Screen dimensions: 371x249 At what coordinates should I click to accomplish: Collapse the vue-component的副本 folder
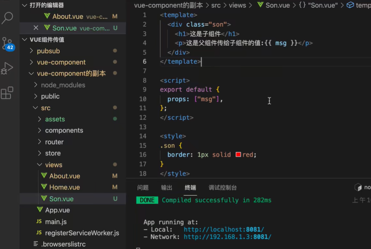pos(31,74)
